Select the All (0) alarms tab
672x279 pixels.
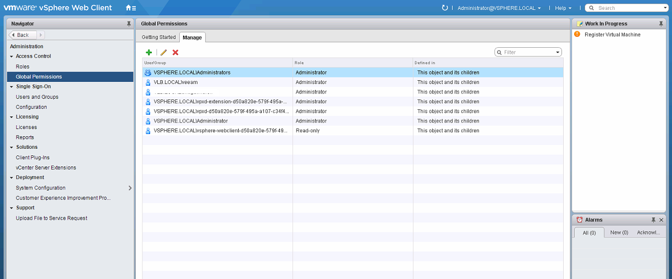[x=589, y=232]
